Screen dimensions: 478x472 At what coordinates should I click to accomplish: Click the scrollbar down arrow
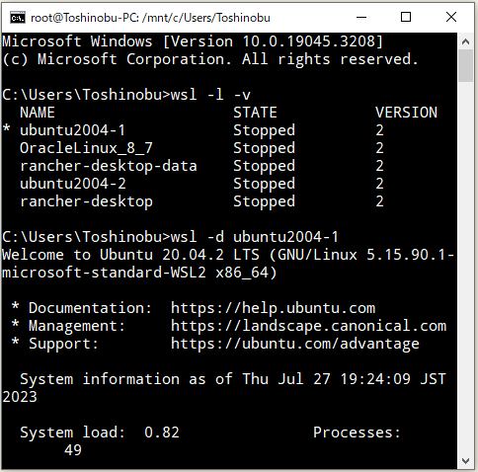(465, 461)
